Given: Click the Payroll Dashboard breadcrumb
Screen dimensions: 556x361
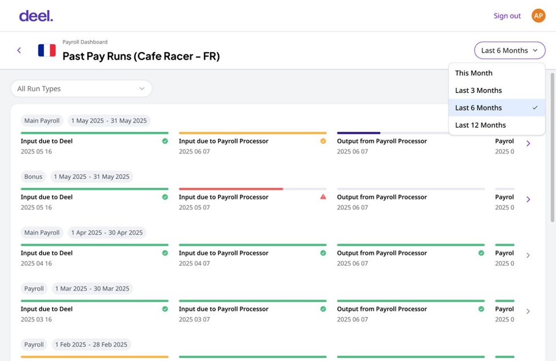Looking at the screenshot, I should coord(85,42).
